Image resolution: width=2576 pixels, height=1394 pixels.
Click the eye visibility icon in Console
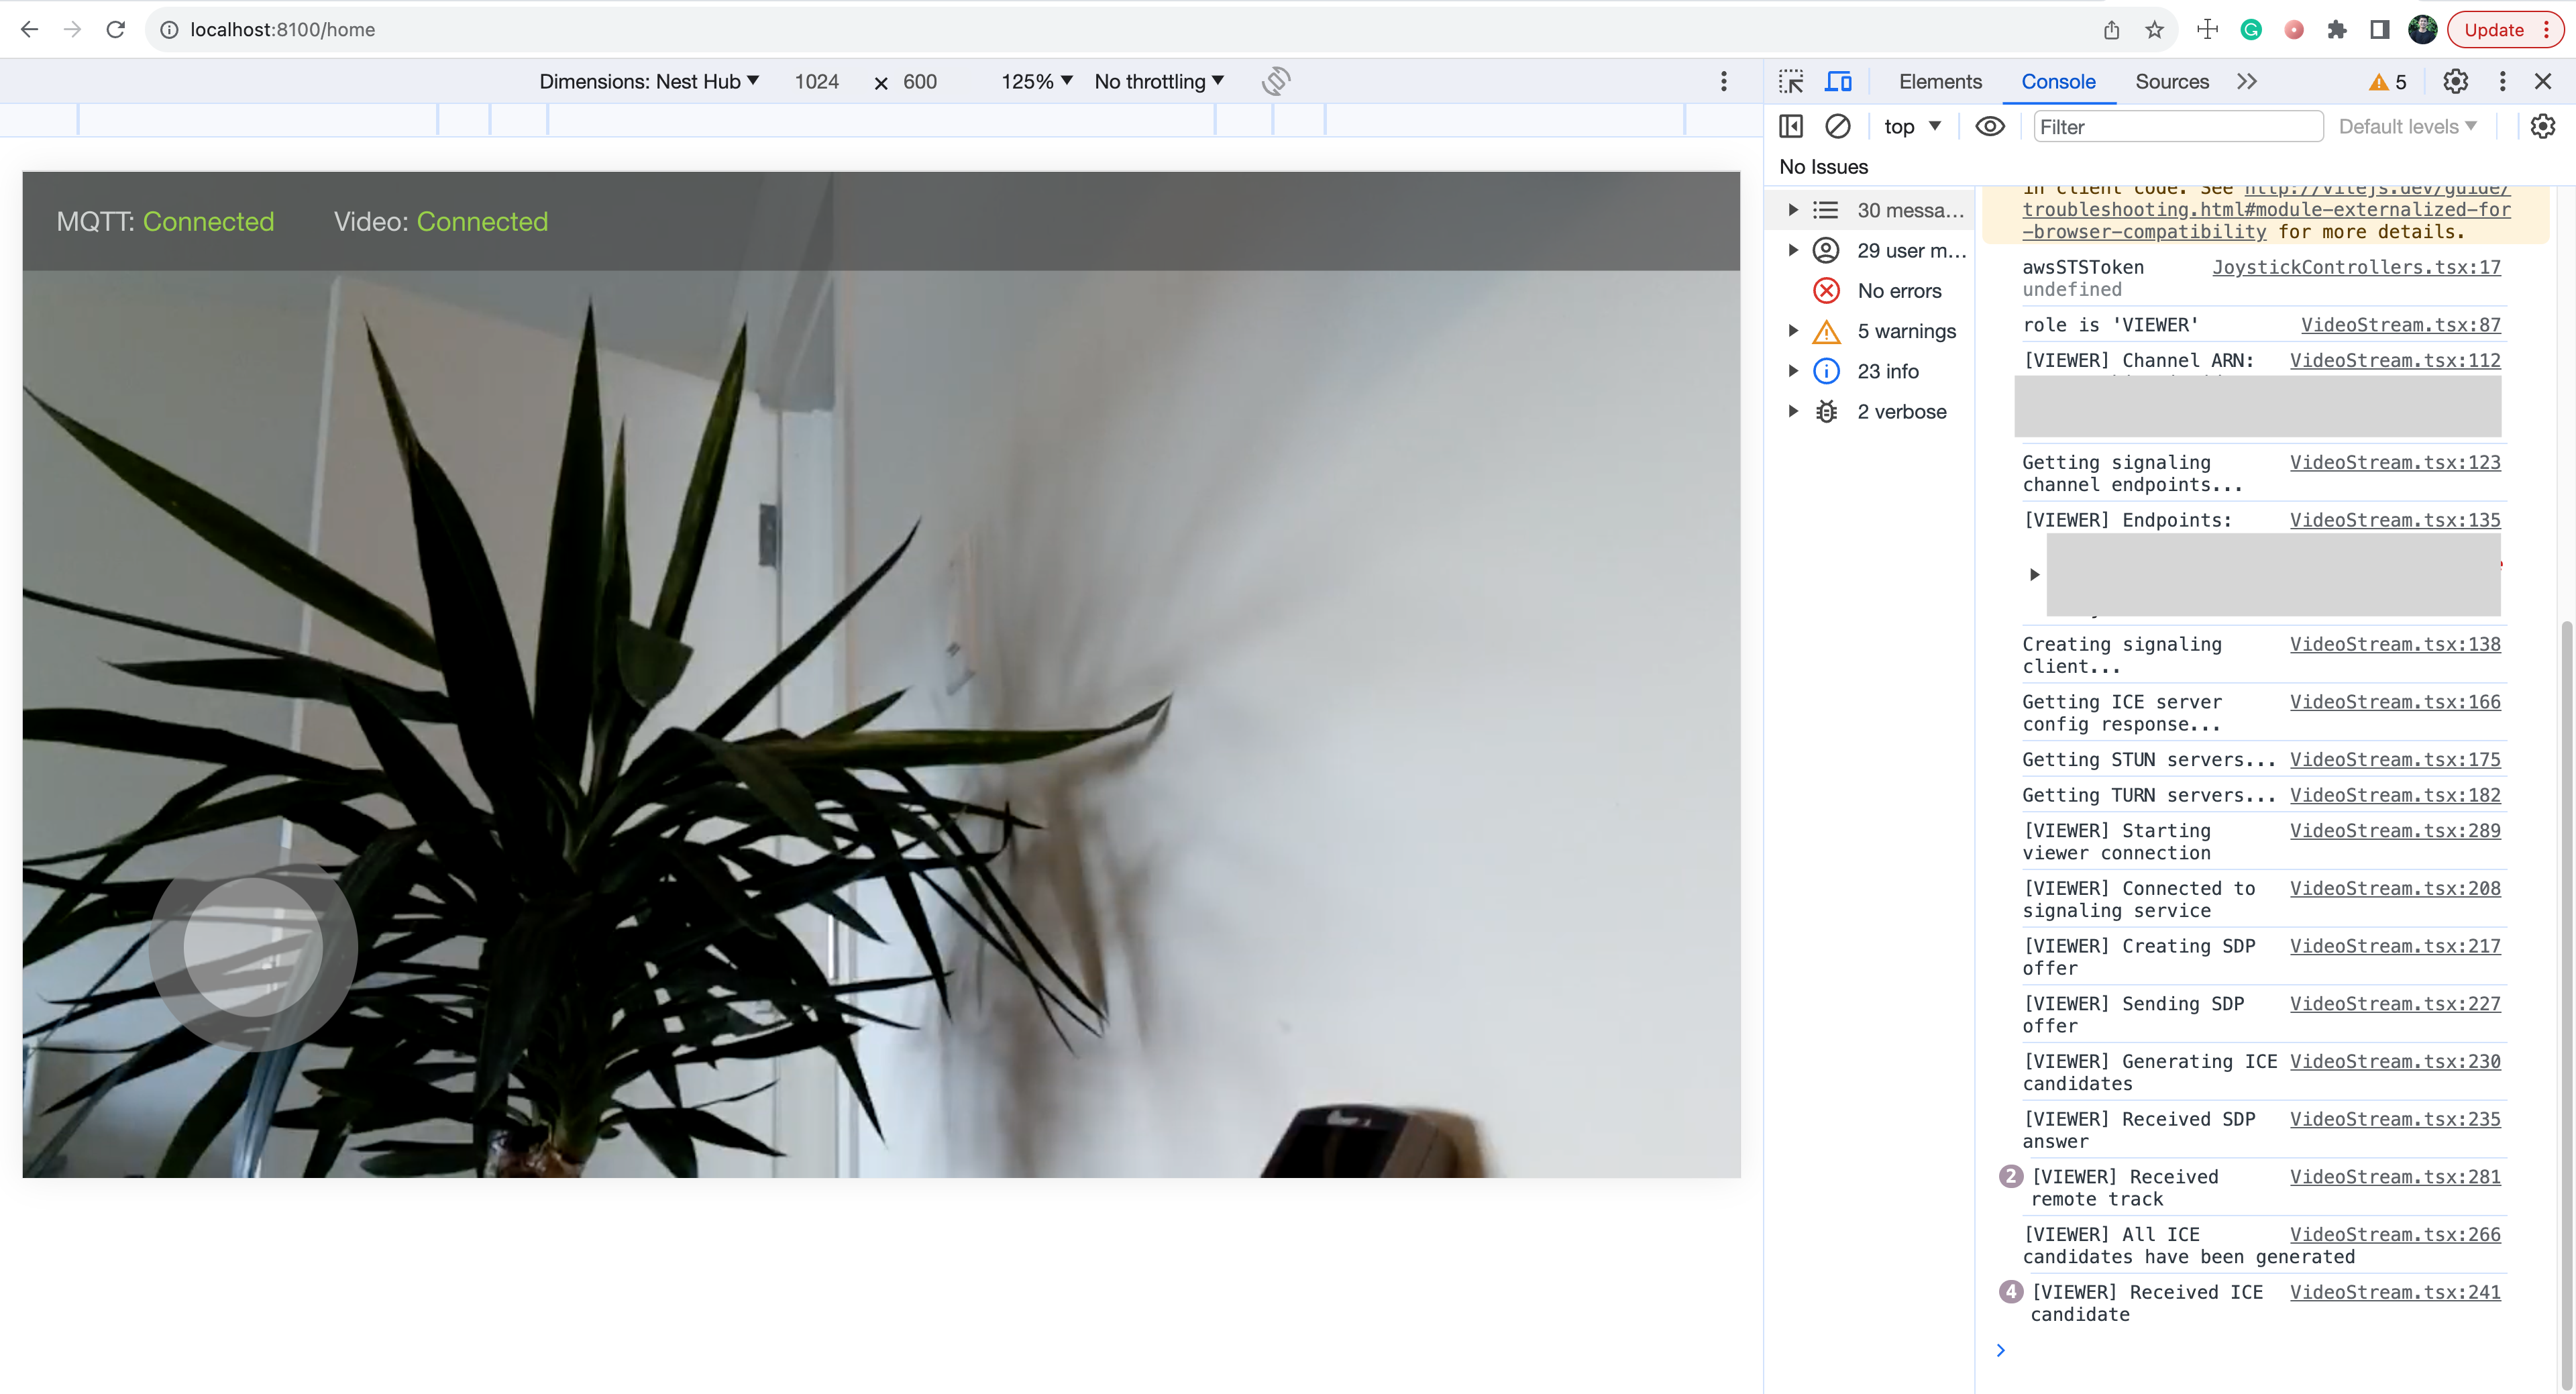1989,125
